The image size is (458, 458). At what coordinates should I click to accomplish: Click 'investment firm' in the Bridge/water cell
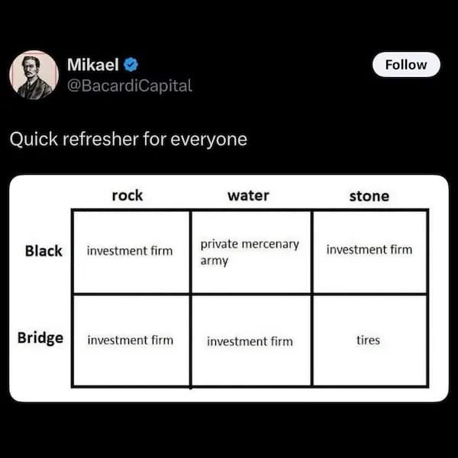click(250, 341)
